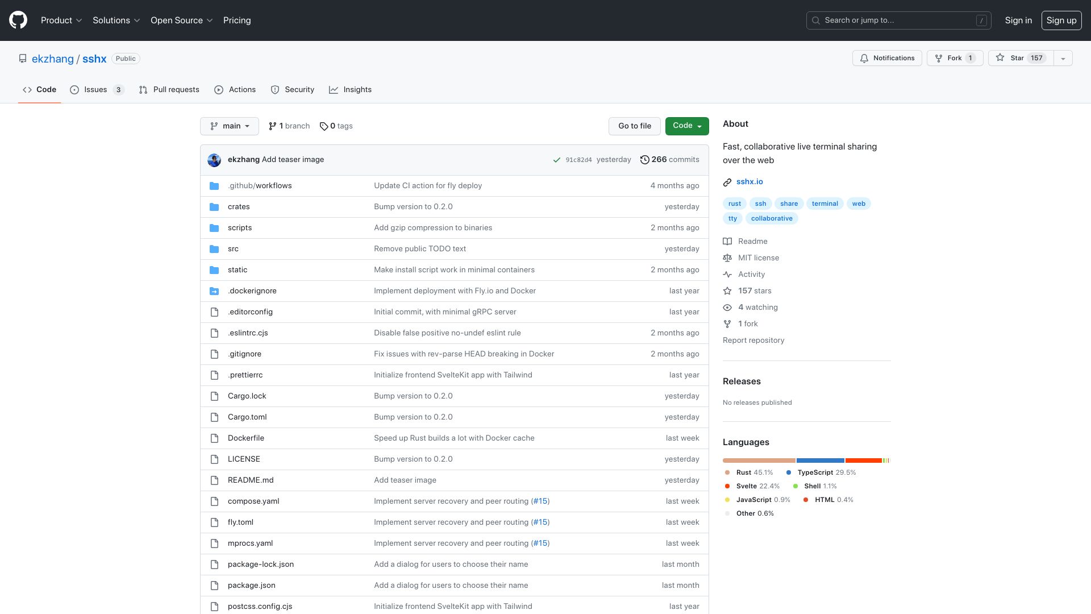
Task: Click the .github/workflows folder icon
Action: tap(214, 186)
